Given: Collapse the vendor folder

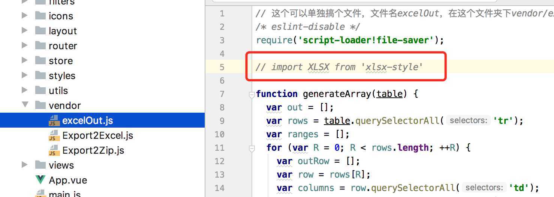Looking at the screenshot, I should tap(25, 105).
